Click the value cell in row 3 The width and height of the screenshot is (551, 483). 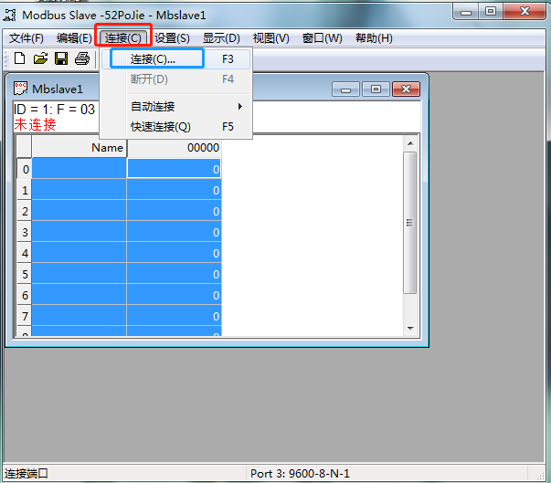click(x=174, y=233)
